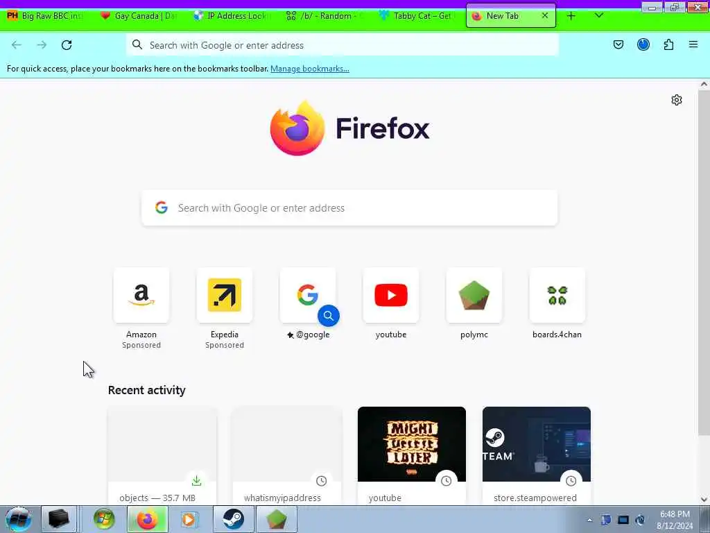Open the objects 35.7 MB download card

click(x=162, y=455)
